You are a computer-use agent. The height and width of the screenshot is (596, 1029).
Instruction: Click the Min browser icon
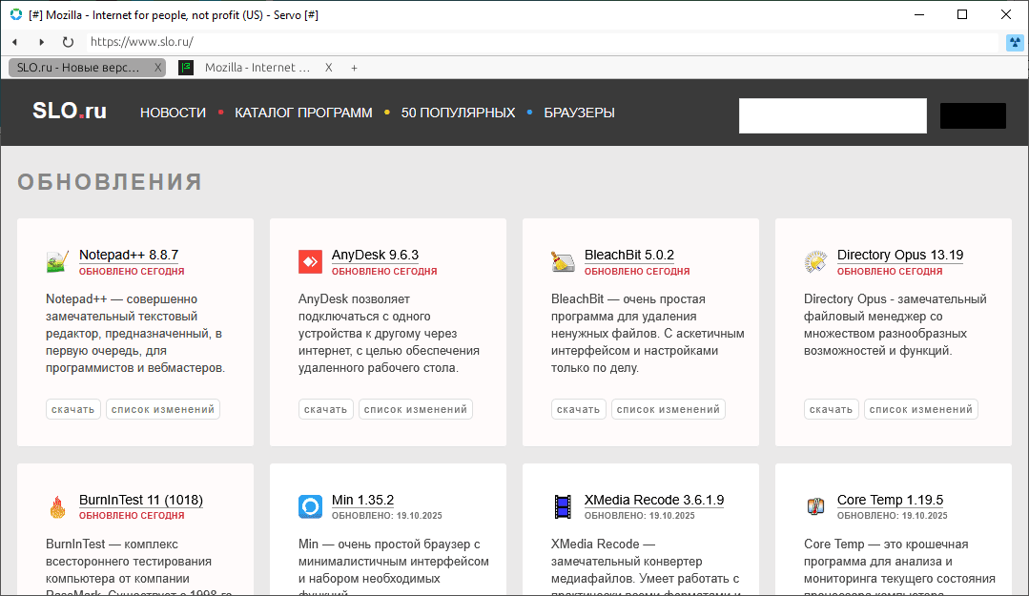(310, 506)
